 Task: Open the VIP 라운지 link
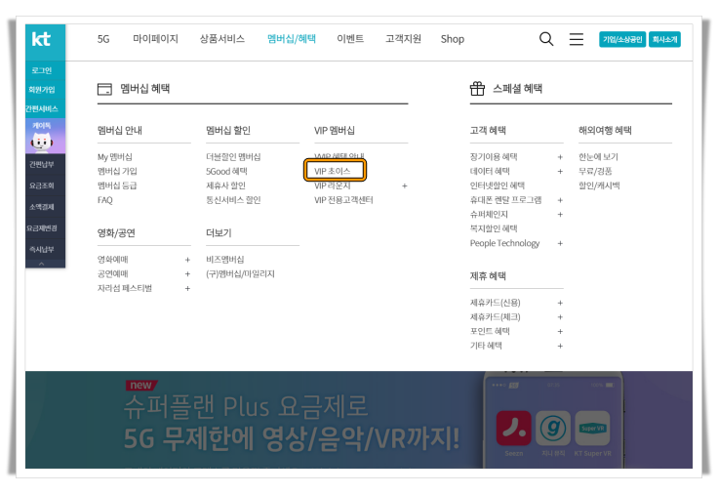[x=333, y=185]
